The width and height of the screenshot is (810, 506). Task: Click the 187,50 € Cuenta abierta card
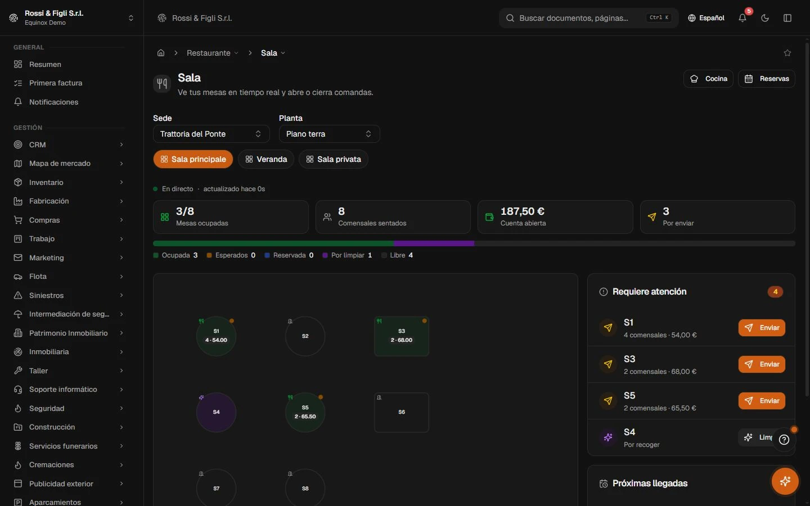click(555, 217)
